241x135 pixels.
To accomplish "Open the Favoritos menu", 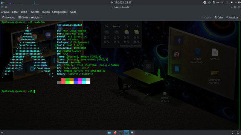I will coord(34,12).
